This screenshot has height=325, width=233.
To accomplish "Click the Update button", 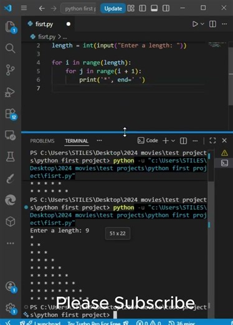I will [113, 9].
